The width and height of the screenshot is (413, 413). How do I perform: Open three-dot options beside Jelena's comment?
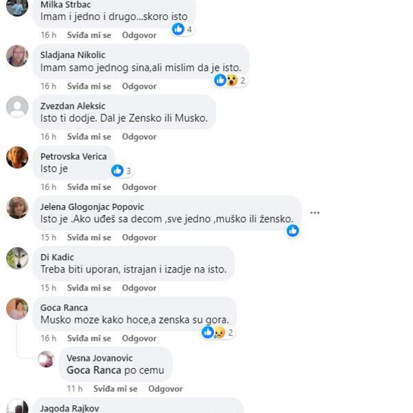point(315,213)
